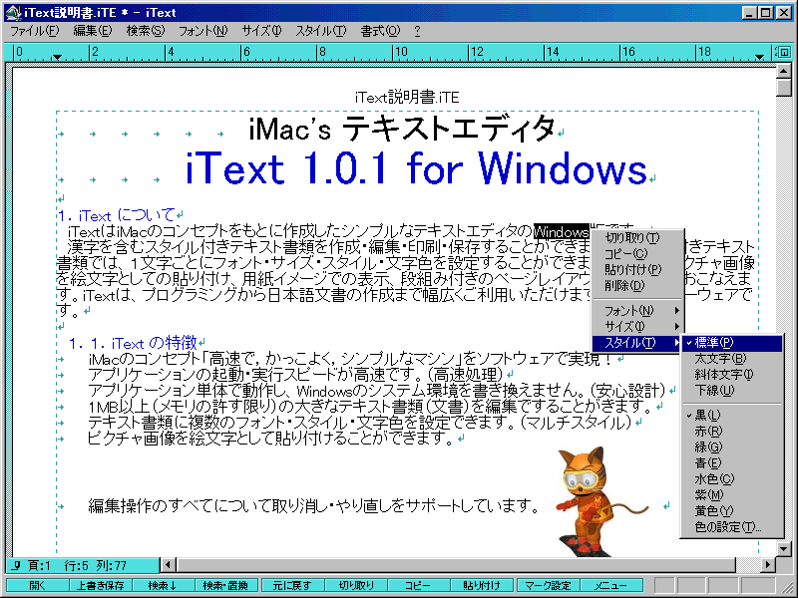The width and height of the screenshot is (798, 598).
Task: Open the ファイル(F) menu
Action: (34, 31)
